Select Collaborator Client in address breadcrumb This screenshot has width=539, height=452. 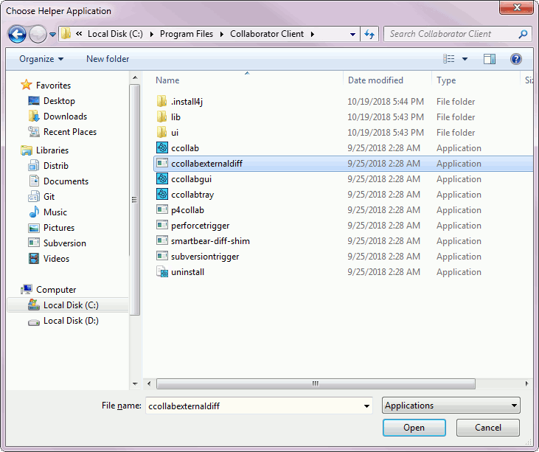(x=267, y=34)
